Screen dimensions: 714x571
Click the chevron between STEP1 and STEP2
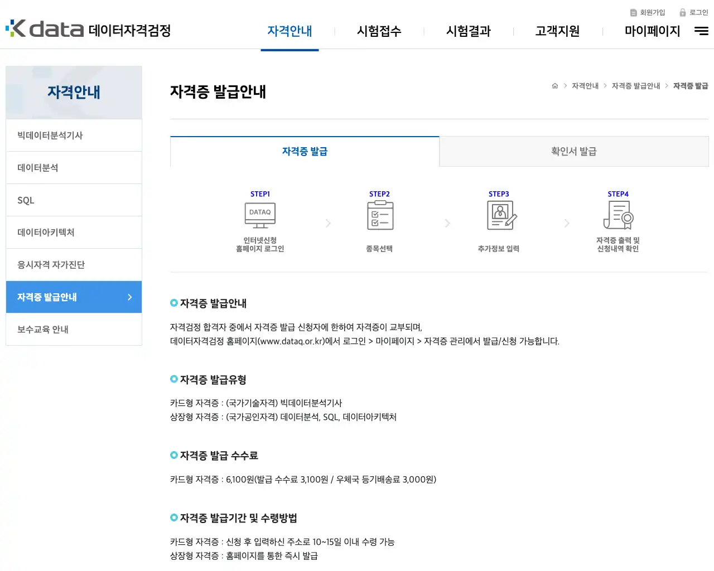pyautogui.click(x=328, y=223)
